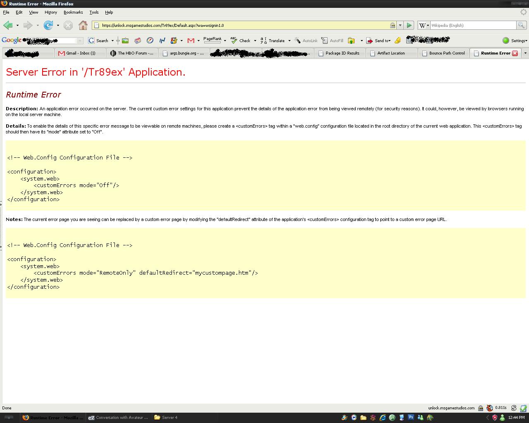Open the Back history dropdown arrow
The width and height of the screenshot is (529, 423).
point(17,26)
